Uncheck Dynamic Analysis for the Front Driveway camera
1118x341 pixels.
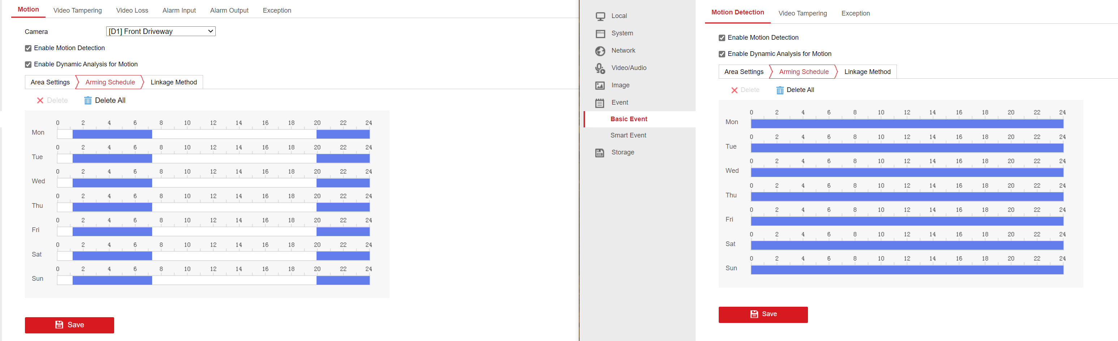(28, 65)
